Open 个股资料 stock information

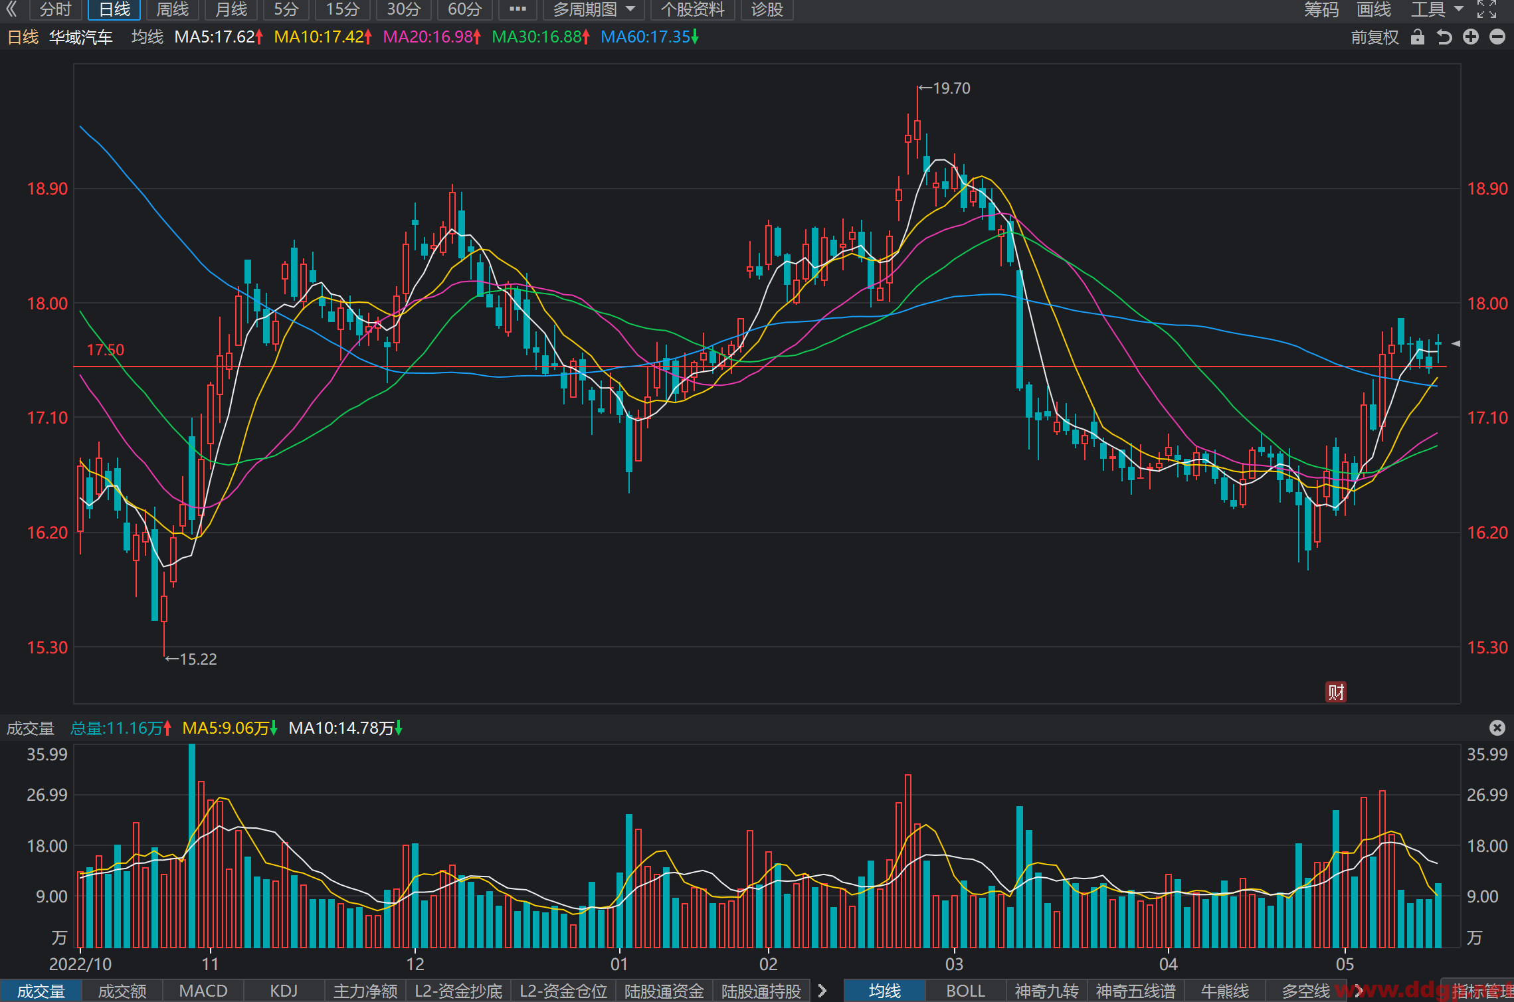pyautogui.click(x=692, y=9)
